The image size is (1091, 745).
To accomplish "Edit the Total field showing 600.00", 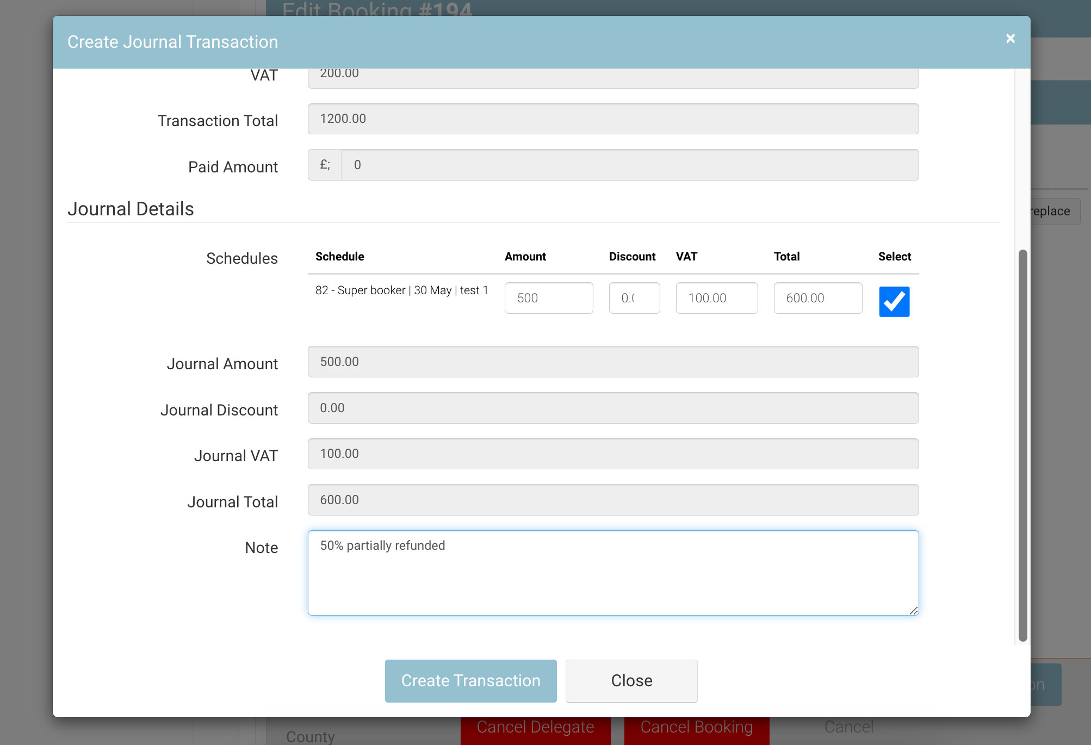I will 817,298.
